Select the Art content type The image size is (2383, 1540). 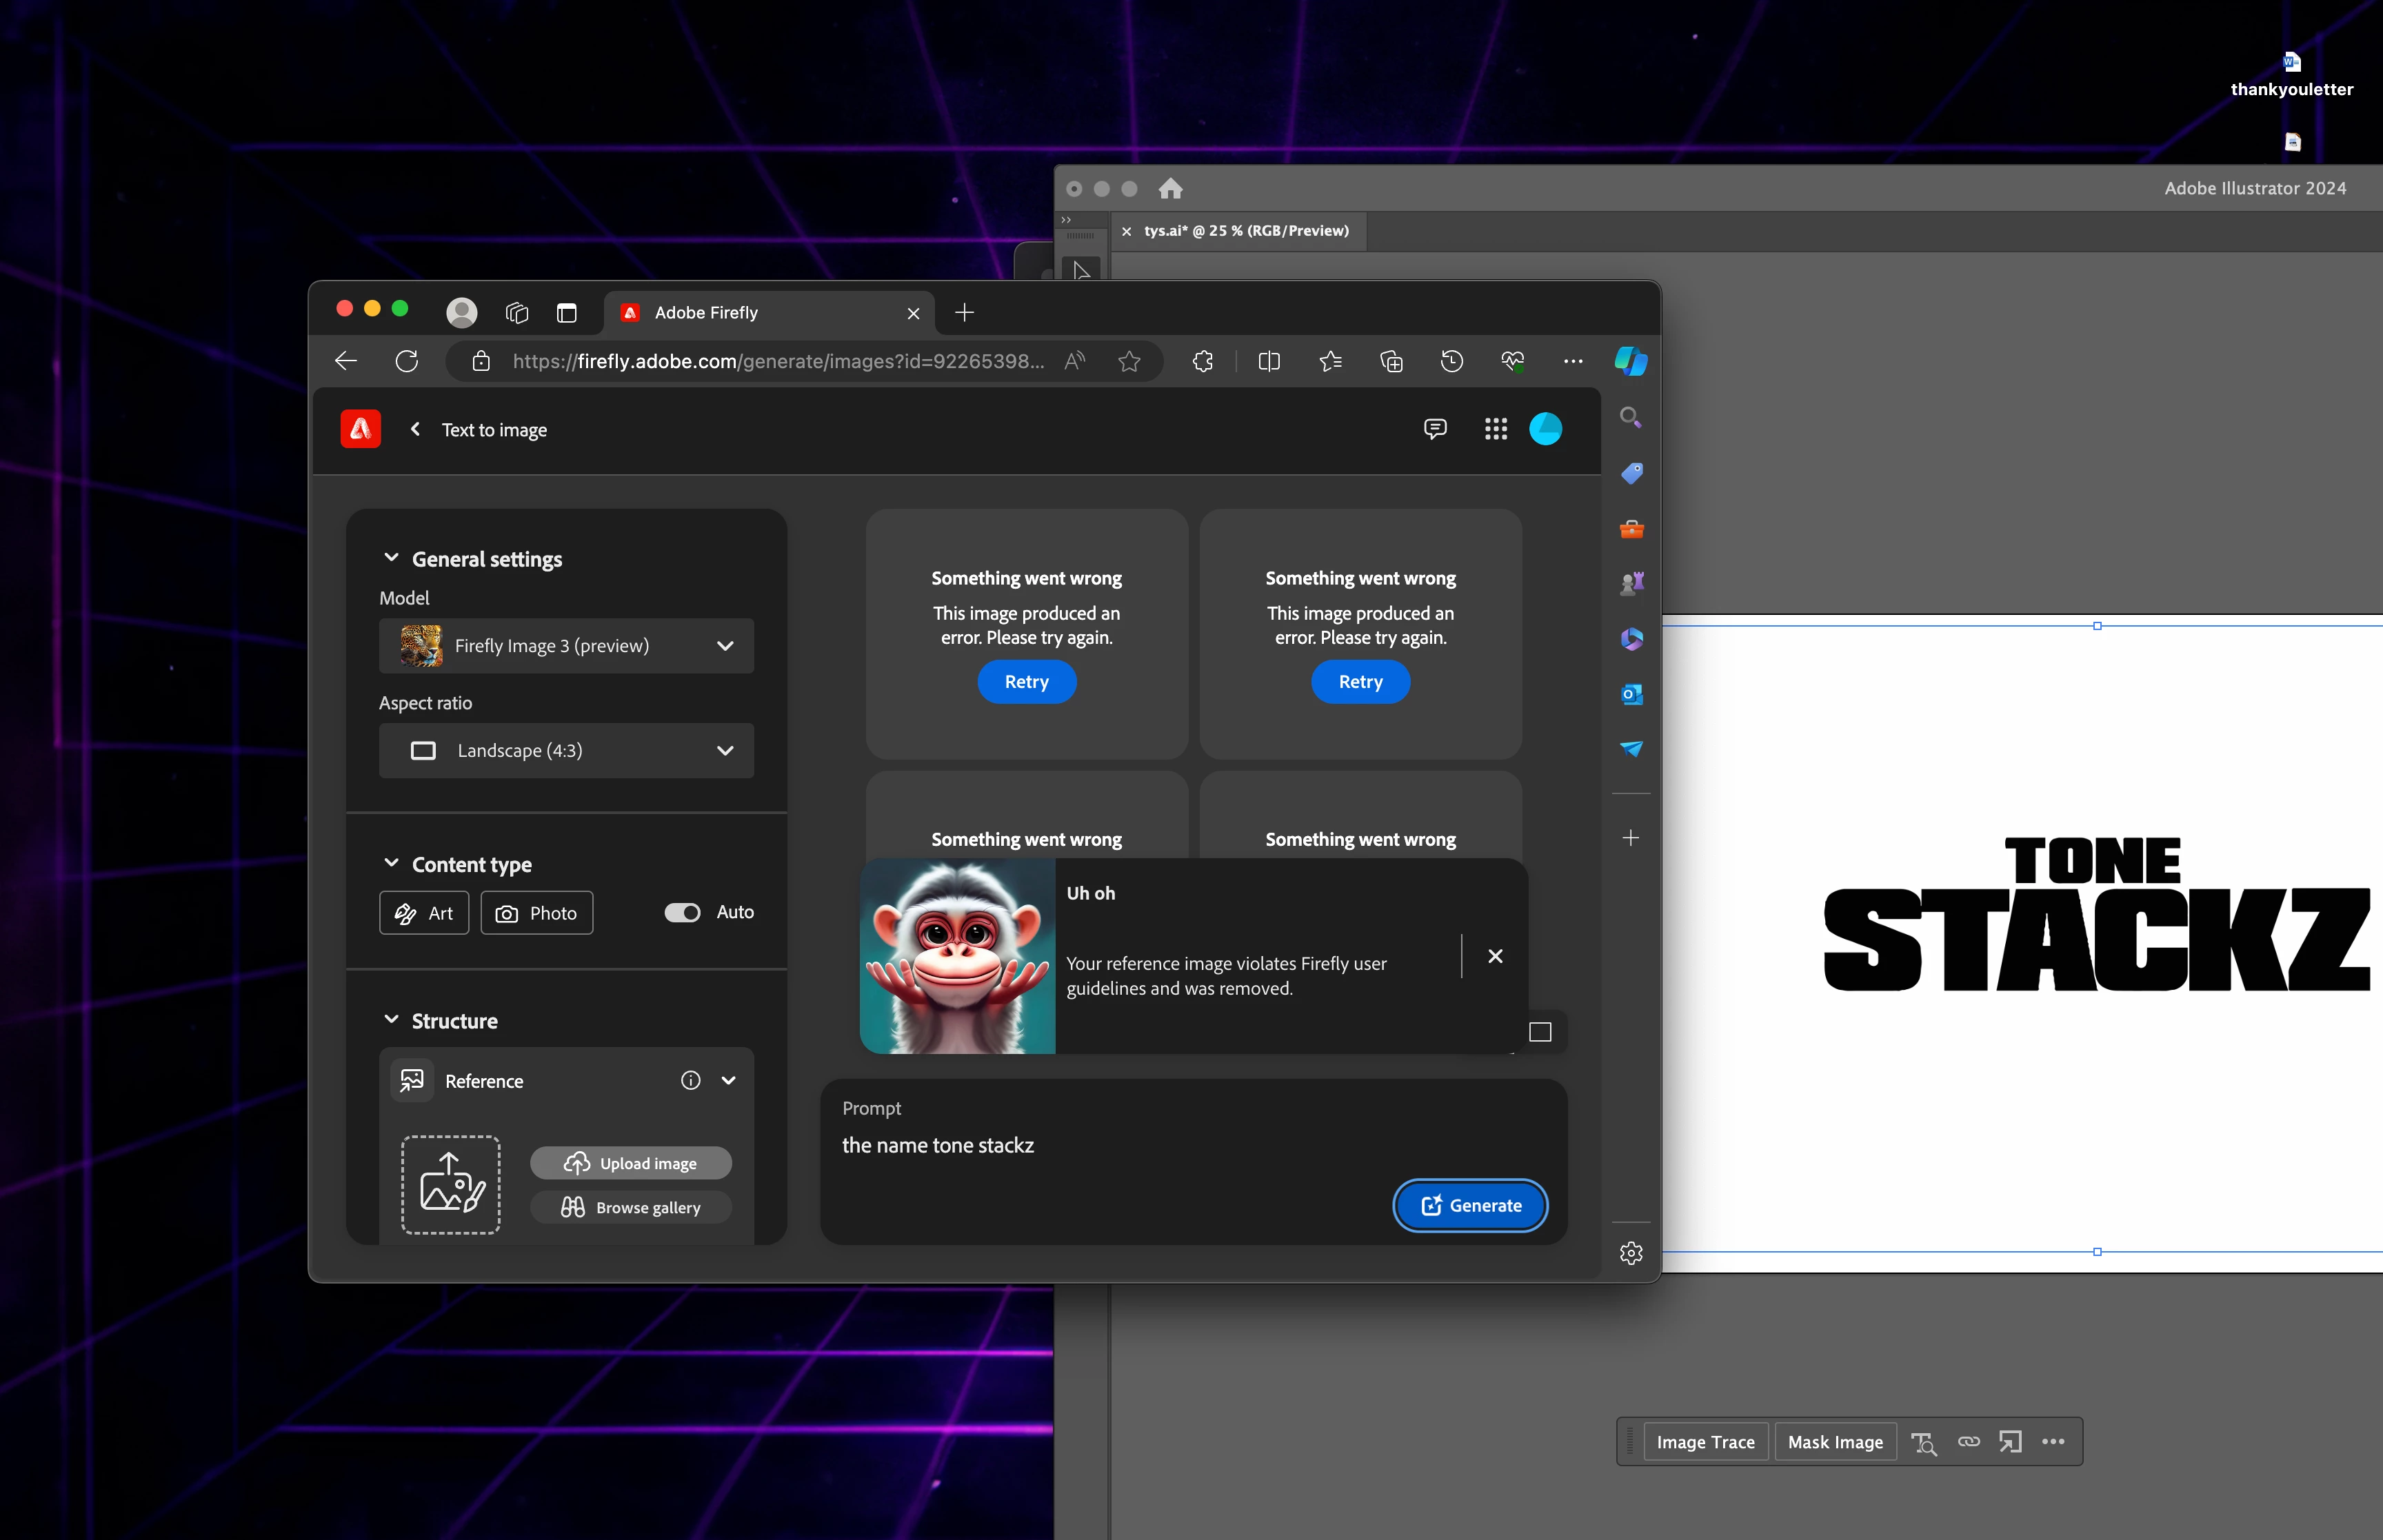pyautogui.click(x=424, y=913)
